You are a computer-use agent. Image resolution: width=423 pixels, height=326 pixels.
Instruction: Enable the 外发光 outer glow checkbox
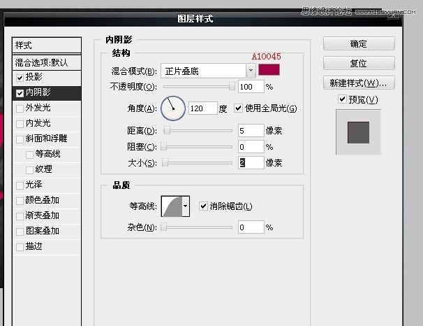point(20,108)
